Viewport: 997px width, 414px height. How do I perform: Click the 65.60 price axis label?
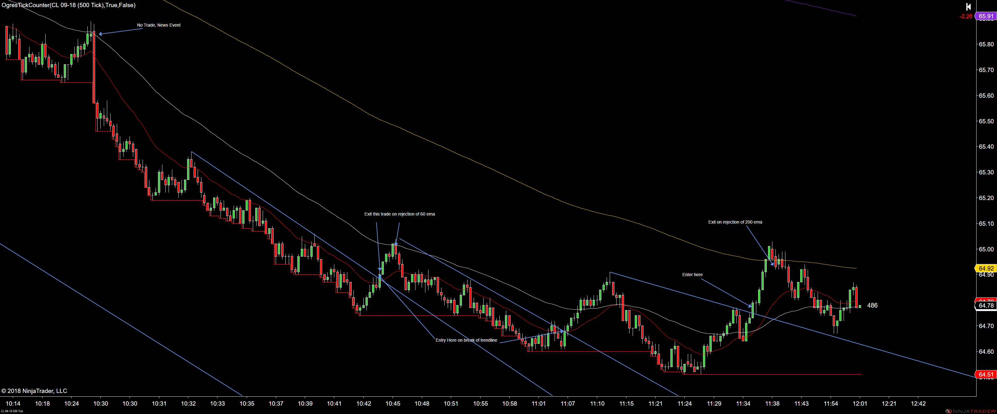coord(986,96)
